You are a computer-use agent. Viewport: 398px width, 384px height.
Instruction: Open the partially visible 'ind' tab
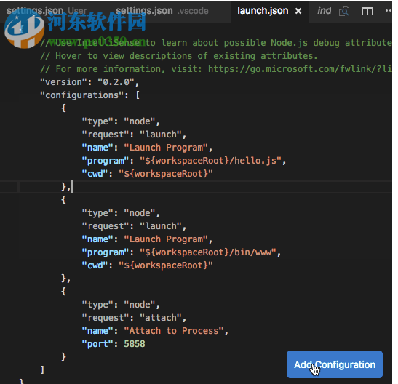pyautogui.click(x=324, y=11)
